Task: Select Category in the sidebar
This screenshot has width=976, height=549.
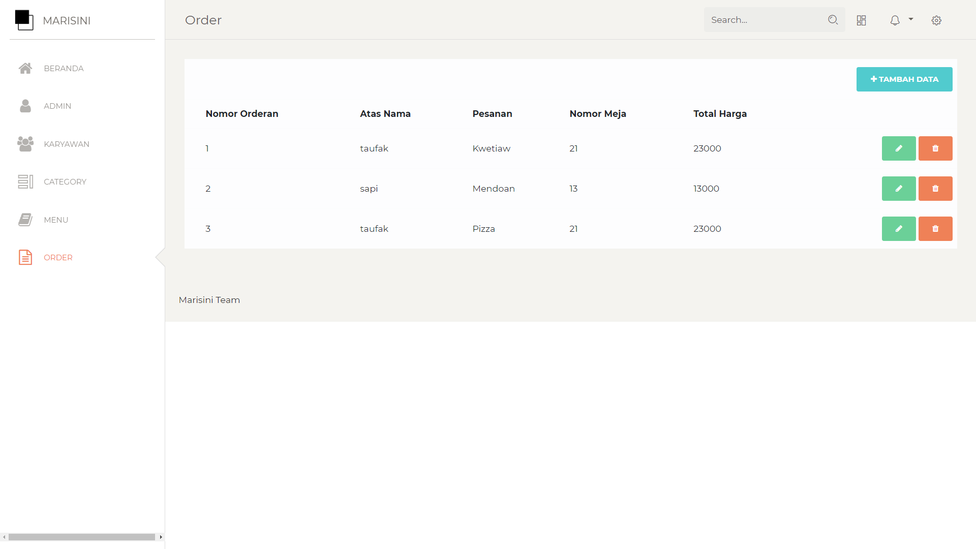Action: point(65,181)
